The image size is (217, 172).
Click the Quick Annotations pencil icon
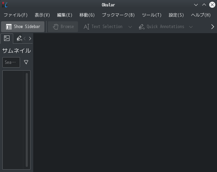pos(142,27)
